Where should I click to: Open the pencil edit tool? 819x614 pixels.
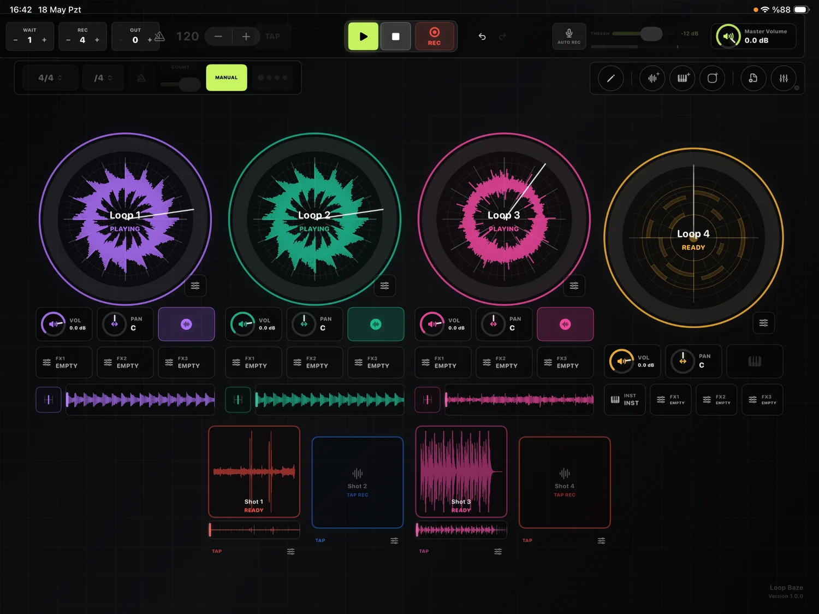click(x=611, y=78)
